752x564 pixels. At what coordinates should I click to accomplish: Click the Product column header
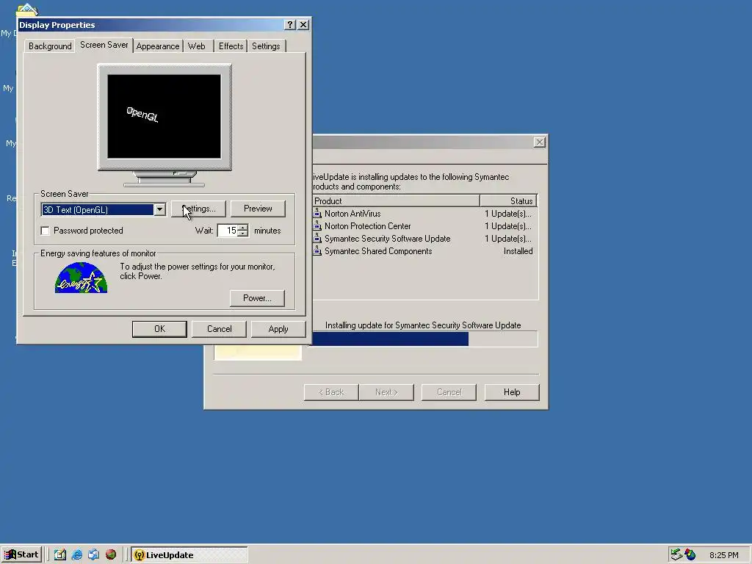396,201
